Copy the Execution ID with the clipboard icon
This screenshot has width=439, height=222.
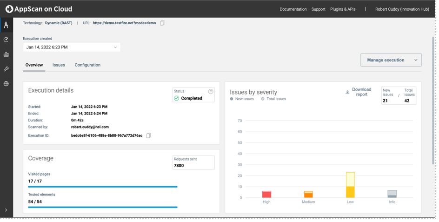pyautogui.click(x=149, y=136)
